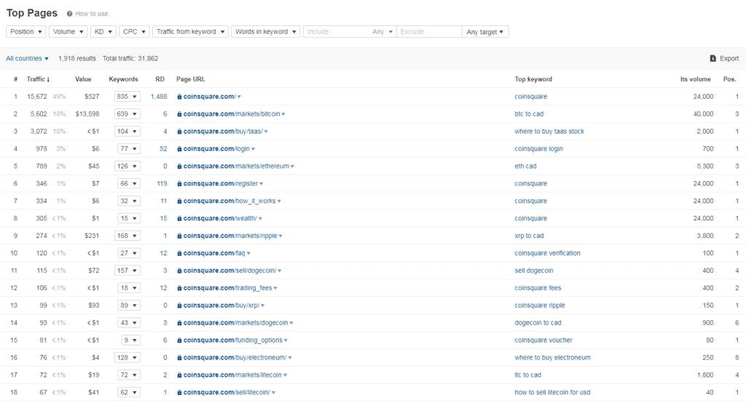Expand the 168 keywords dropdown for ripple

[127, 236]
